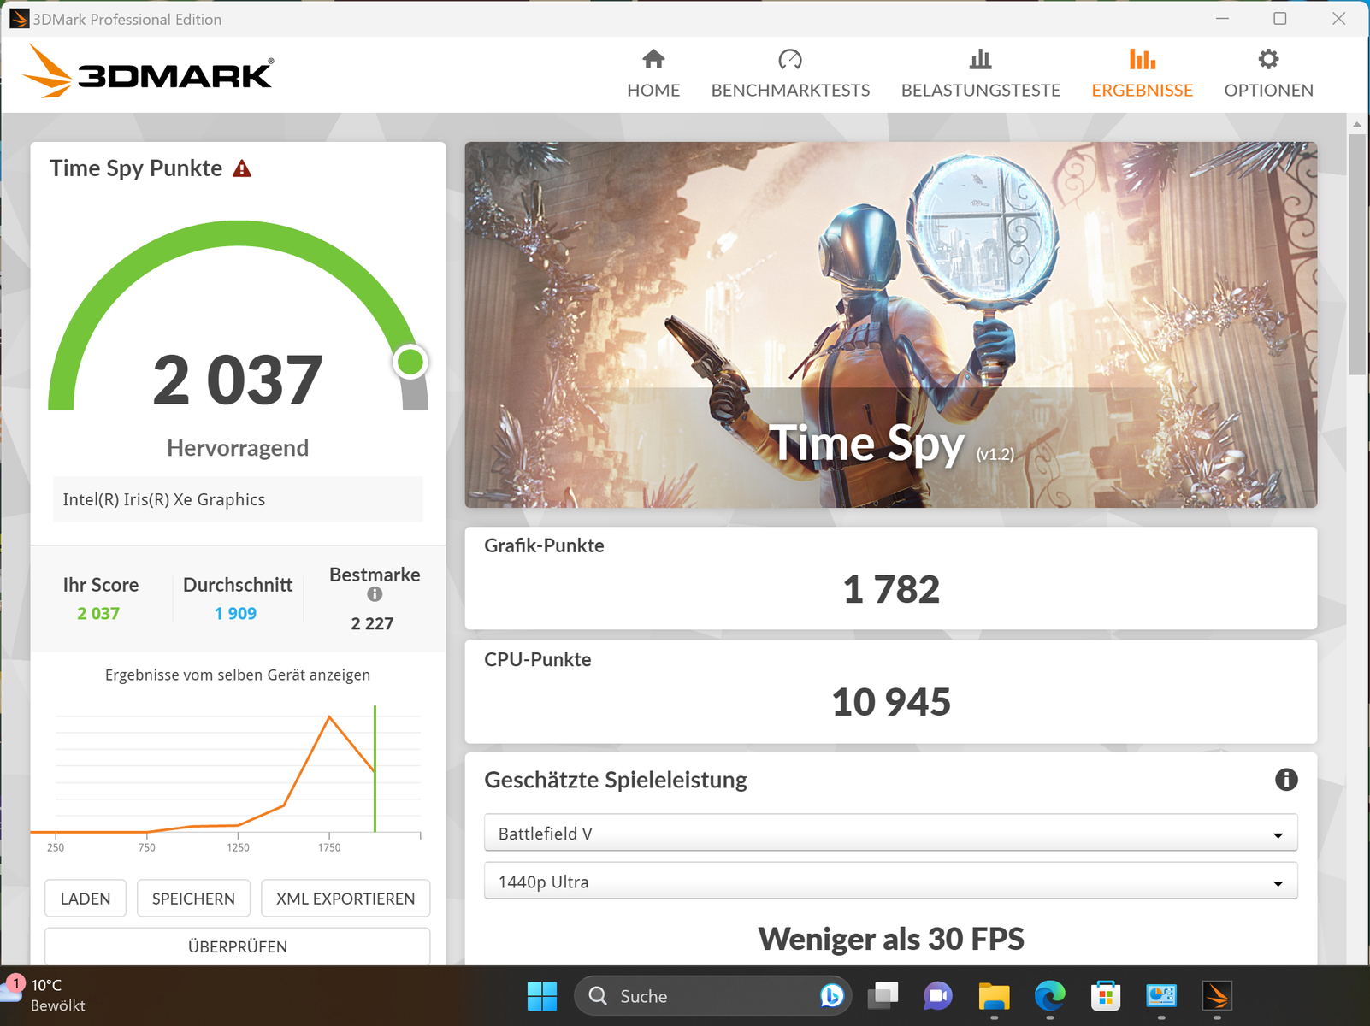Click the scrollbar up arrow
The width and height of the screenshot is (1370, 1026).
(x=1357, y=124)
